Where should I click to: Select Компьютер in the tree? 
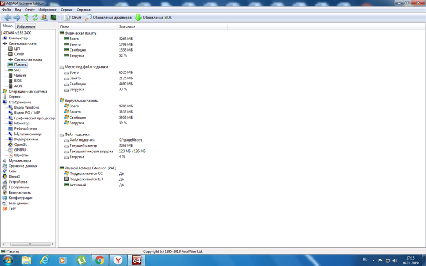click(x=18, y=38)
